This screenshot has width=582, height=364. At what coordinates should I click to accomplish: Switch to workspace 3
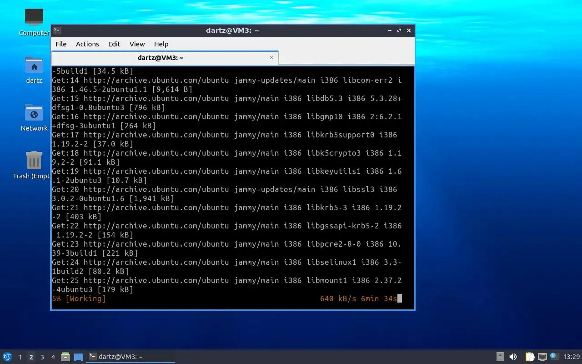click(x=42, y=357)
